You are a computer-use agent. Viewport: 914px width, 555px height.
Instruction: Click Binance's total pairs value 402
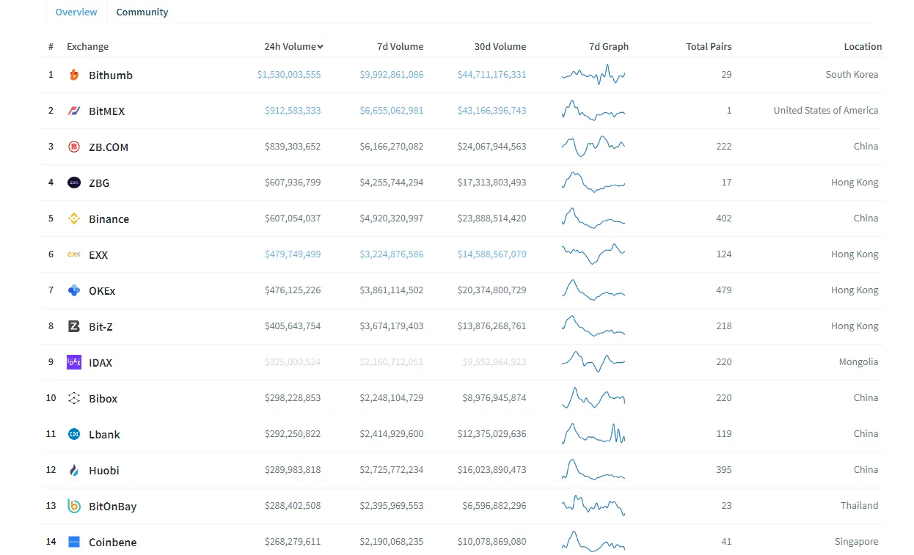pyautogui.click(x=724, y=218)
